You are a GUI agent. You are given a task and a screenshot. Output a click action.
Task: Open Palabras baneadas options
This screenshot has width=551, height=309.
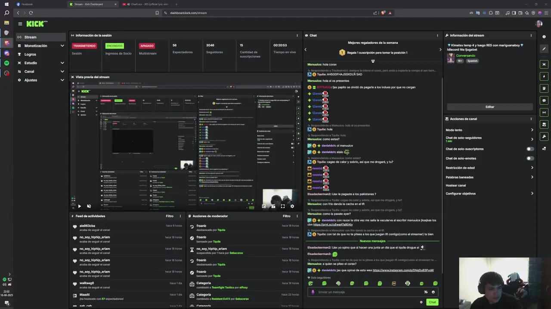tap(489, 177)
